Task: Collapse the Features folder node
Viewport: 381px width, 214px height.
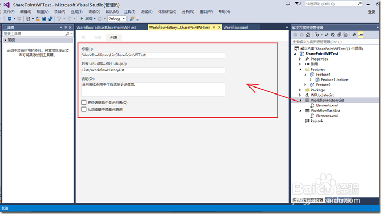Action: click(300, 69)
